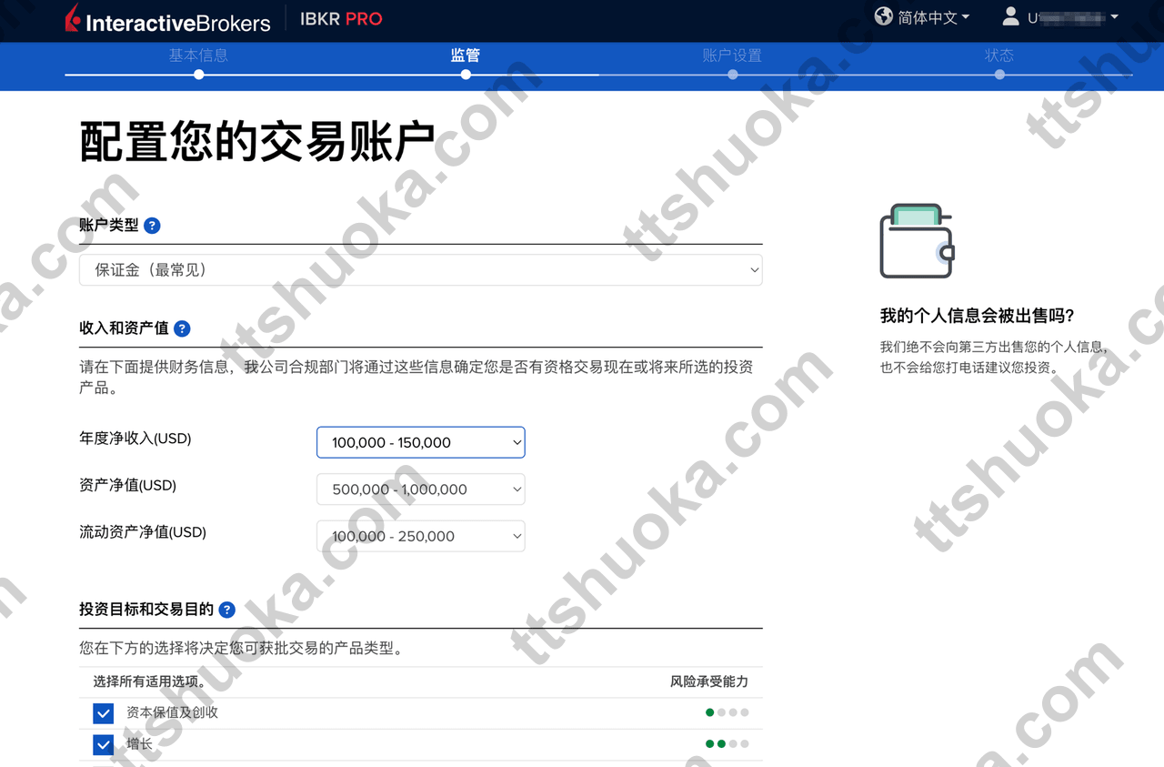
Task: Click the risk dots for 资本保值及创收
Action: point(727,712)
